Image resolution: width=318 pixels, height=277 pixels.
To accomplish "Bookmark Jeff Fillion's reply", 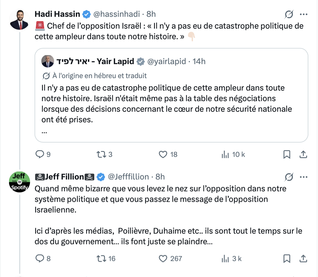I will (287, 258).
